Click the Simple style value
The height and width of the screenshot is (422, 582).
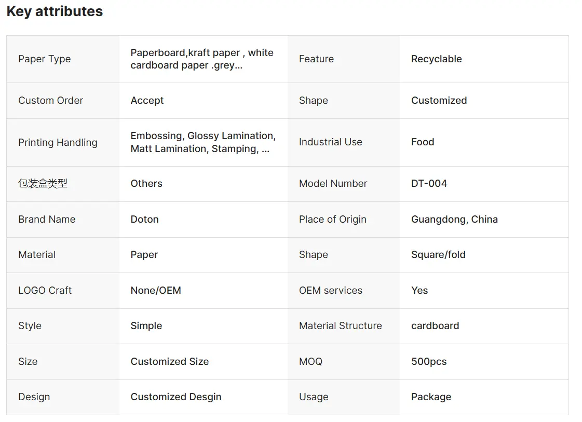click(146, 326)
